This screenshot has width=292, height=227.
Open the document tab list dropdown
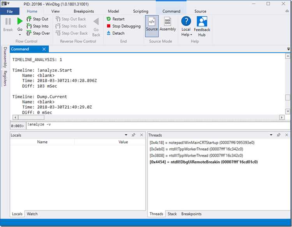pyautogui.click(x=288, y=49)
